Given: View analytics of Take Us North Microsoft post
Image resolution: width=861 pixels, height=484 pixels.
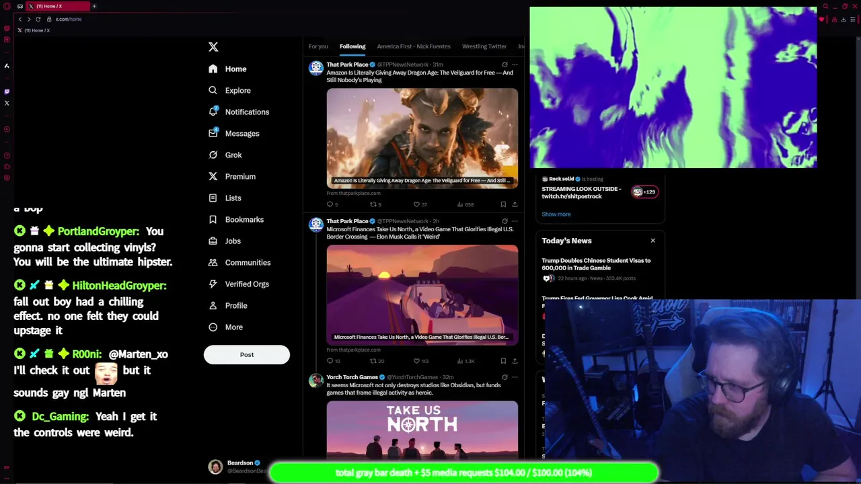Looking at the screenshot, I should 466,361.
